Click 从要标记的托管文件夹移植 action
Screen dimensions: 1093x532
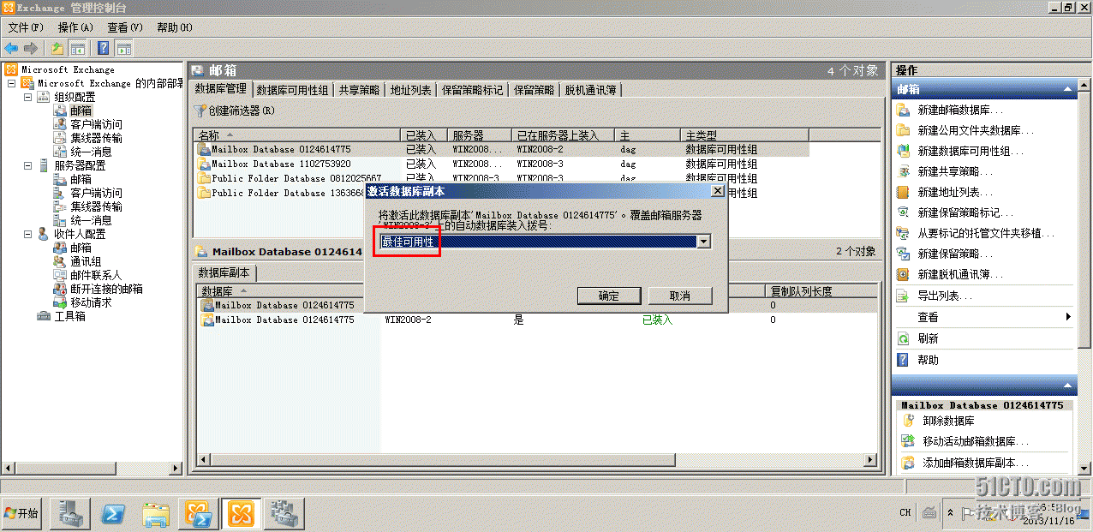985,233
